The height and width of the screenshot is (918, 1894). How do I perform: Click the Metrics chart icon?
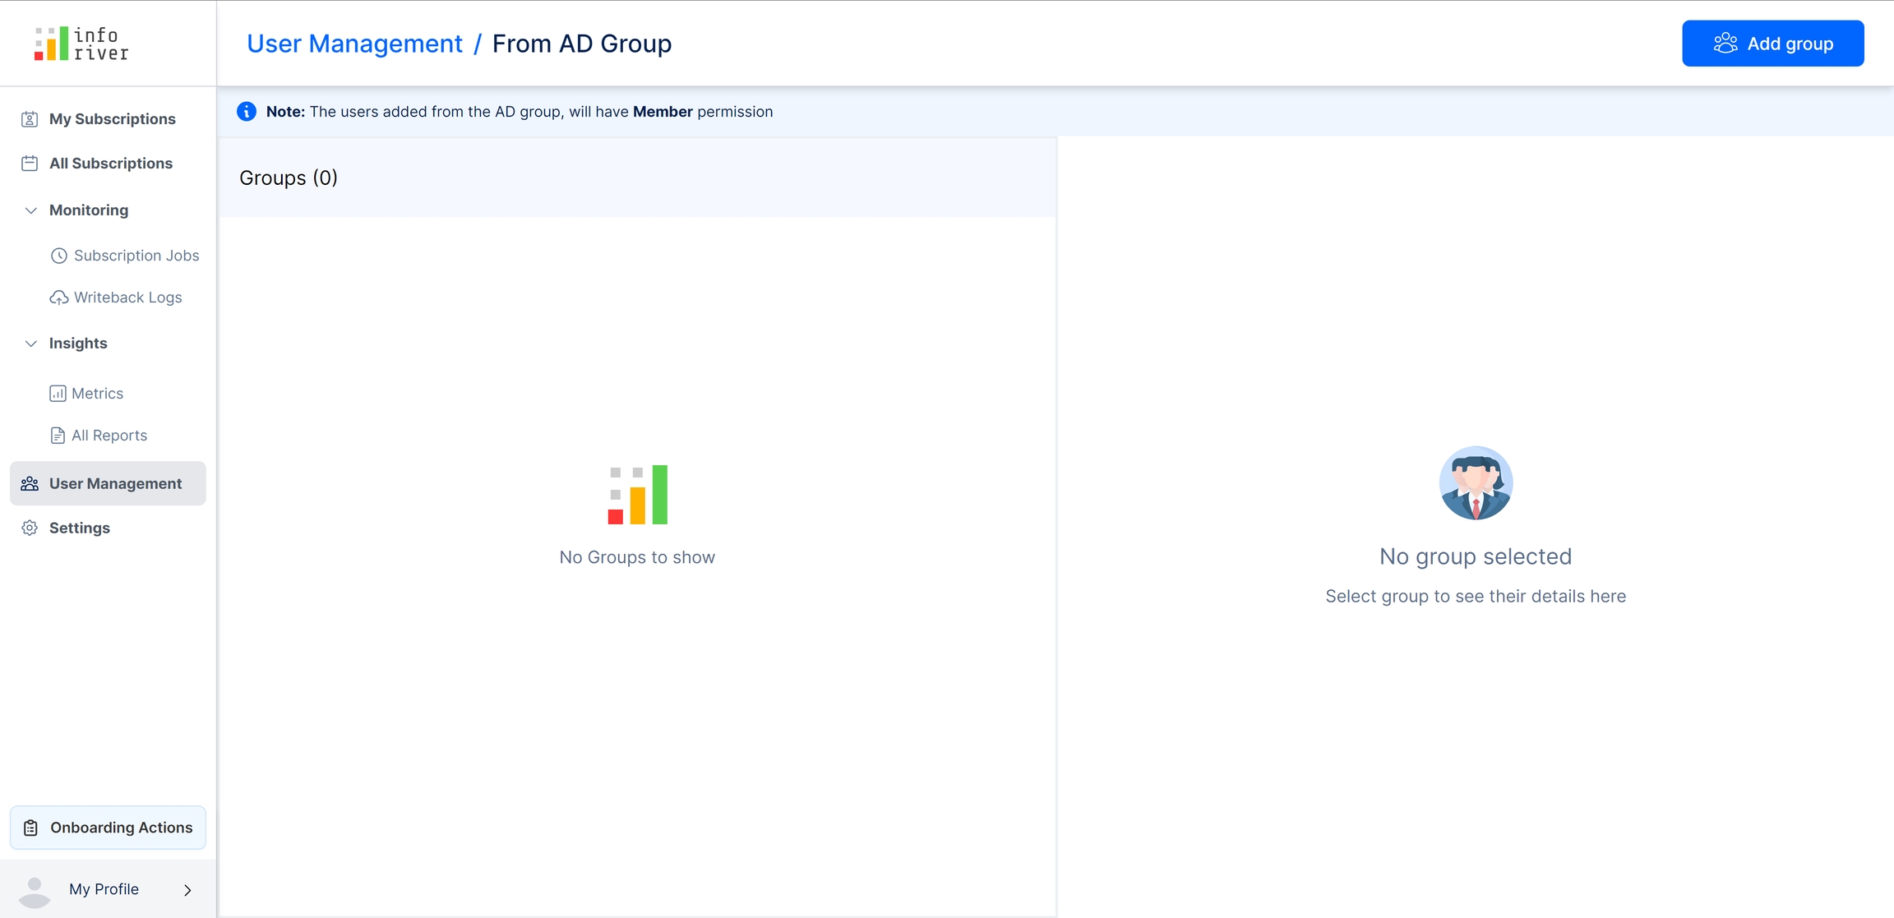click(58, 394)
